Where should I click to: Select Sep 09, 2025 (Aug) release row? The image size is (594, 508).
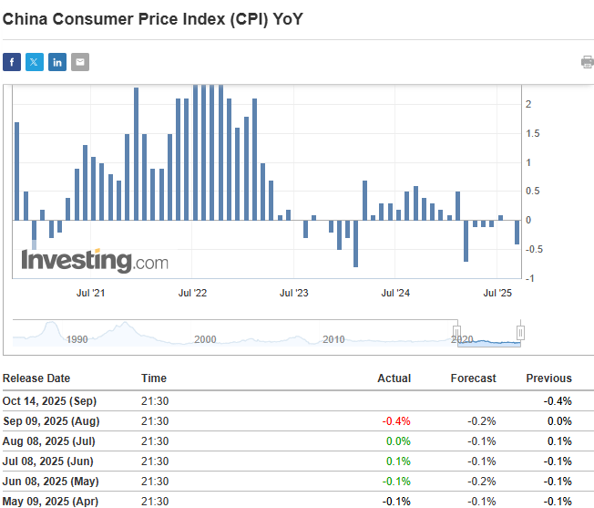click(x=51, y=421)
